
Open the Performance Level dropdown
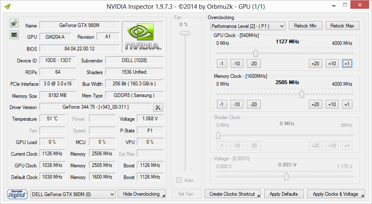248,26
